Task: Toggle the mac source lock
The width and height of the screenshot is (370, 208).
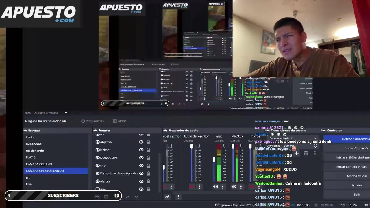Action: point(148,189)
